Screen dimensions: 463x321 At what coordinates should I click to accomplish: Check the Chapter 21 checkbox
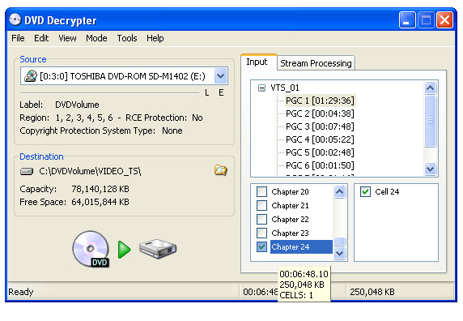(262, 205)
